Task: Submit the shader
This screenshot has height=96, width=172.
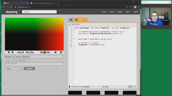Action: pyautogui.click(x=29, y=69)
